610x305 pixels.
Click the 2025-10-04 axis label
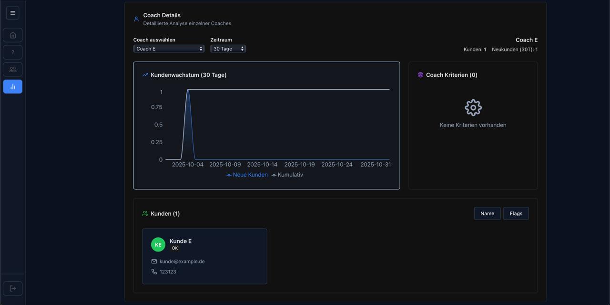(x=188, y=165)
